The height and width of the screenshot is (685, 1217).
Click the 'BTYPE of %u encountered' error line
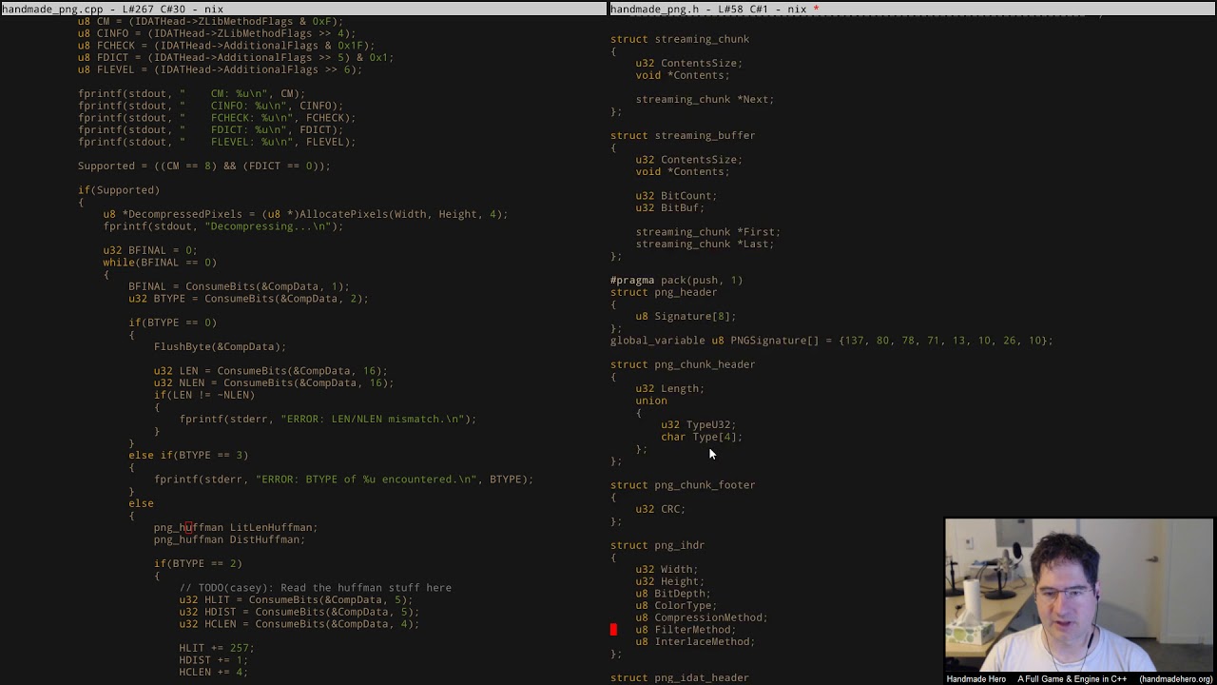pos(343,479)
